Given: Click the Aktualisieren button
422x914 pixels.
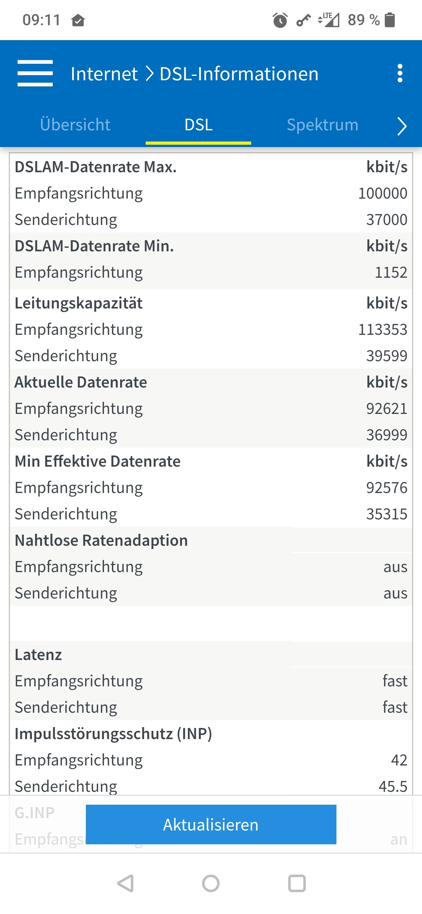Looking at the screenshot, I should [x=211, y=825].
